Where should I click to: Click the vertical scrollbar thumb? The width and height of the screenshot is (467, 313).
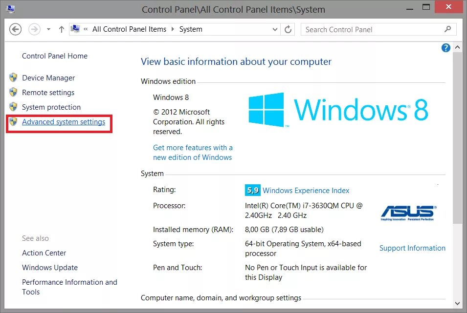(457, 138)
